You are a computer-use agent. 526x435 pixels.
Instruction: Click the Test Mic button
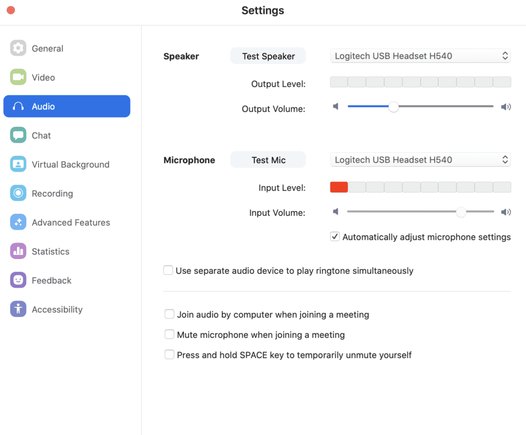click(x=268, y=160)
